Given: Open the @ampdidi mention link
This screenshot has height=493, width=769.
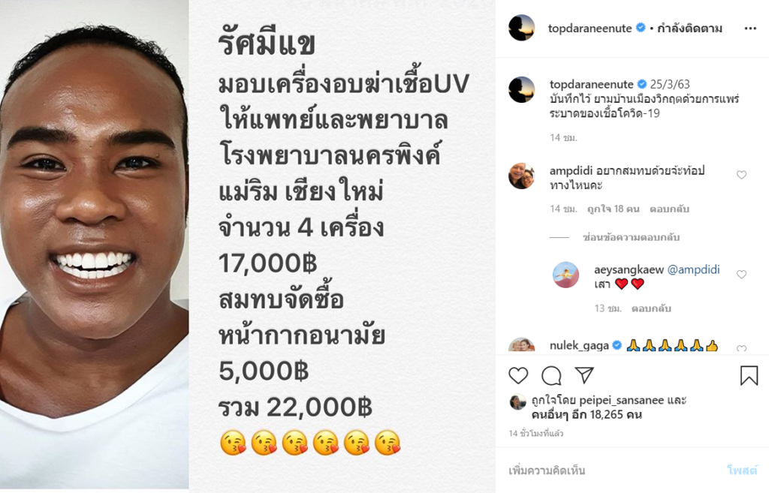Looking at the screenshot, I should (x=693, y=269).
